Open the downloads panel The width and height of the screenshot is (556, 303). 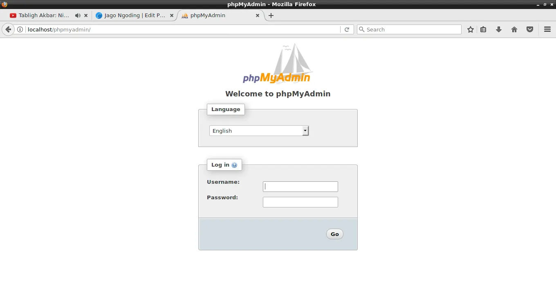(x=499, y=29)
